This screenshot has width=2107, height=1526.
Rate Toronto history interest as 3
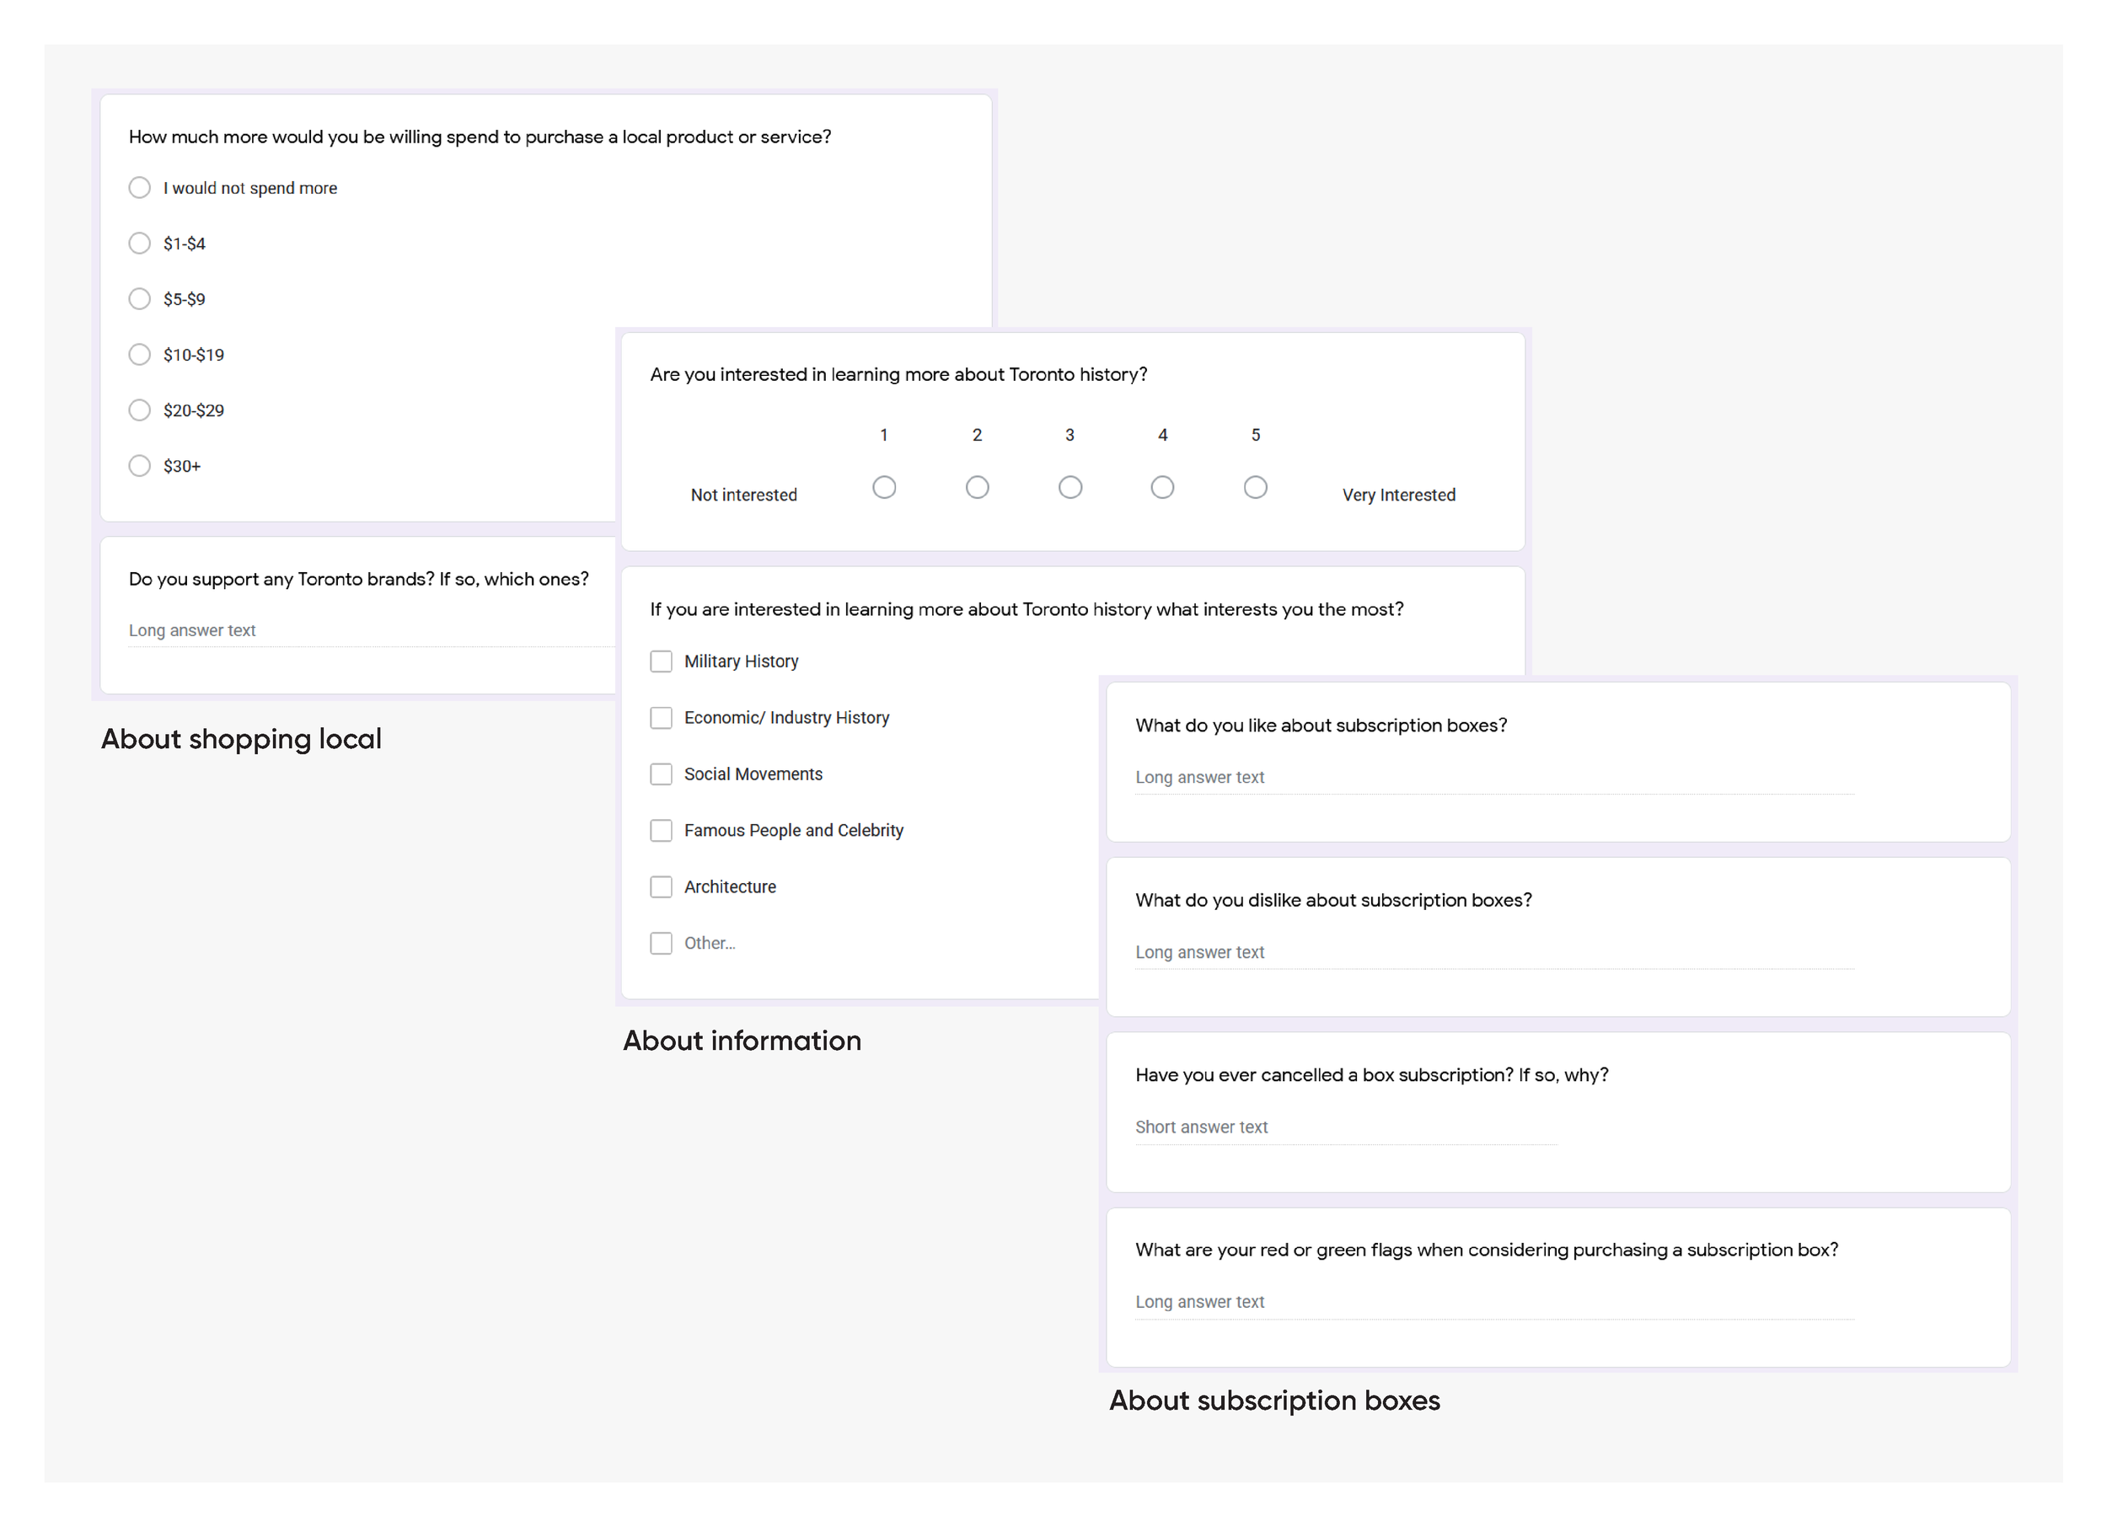[1070, 488]
